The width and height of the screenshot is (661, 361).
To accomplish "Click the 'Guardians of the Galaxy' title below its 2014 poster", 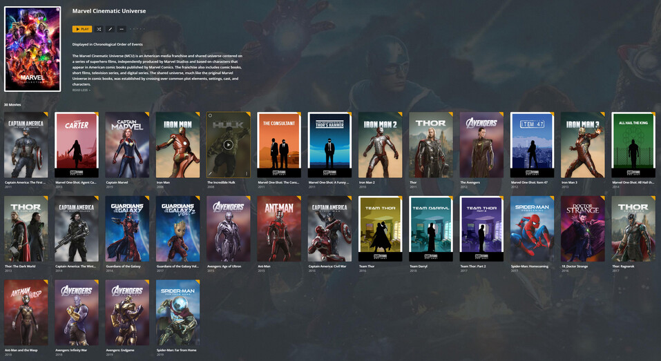I will 124,266.
